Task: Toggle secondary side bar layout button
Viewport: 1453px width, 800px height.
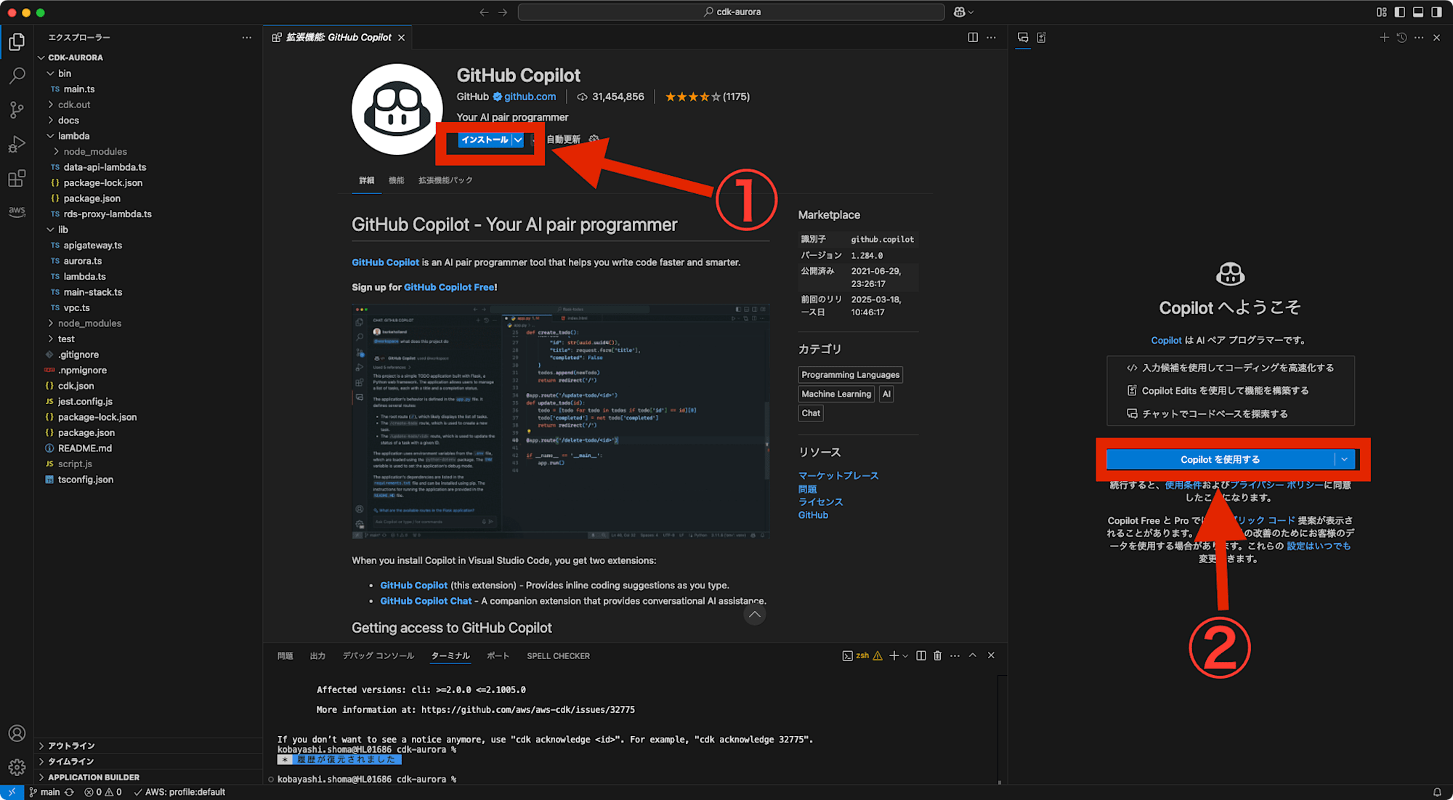Action: coord(1436,12)
